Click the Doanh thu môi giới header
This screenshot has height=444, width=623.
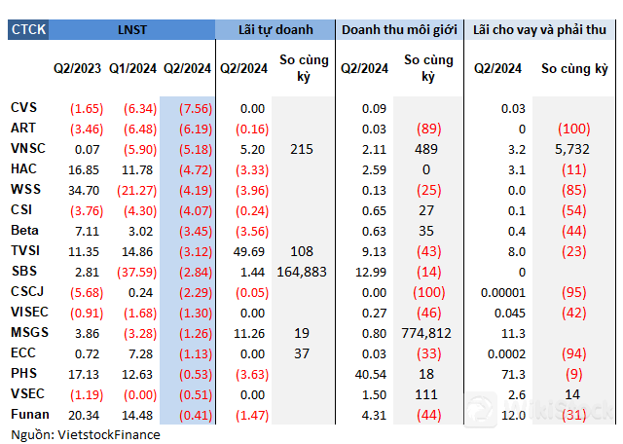click(398, 30)
